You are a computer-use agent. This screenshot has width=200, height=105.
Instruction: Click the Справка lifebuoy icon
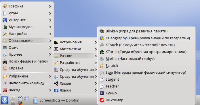(5, 68)
